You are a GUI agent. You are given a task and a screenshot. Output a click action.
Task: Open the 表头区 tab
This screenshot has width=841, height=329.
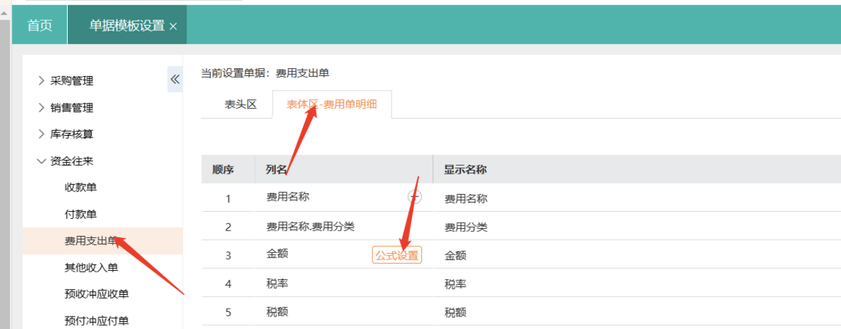[x=240, y=105]
